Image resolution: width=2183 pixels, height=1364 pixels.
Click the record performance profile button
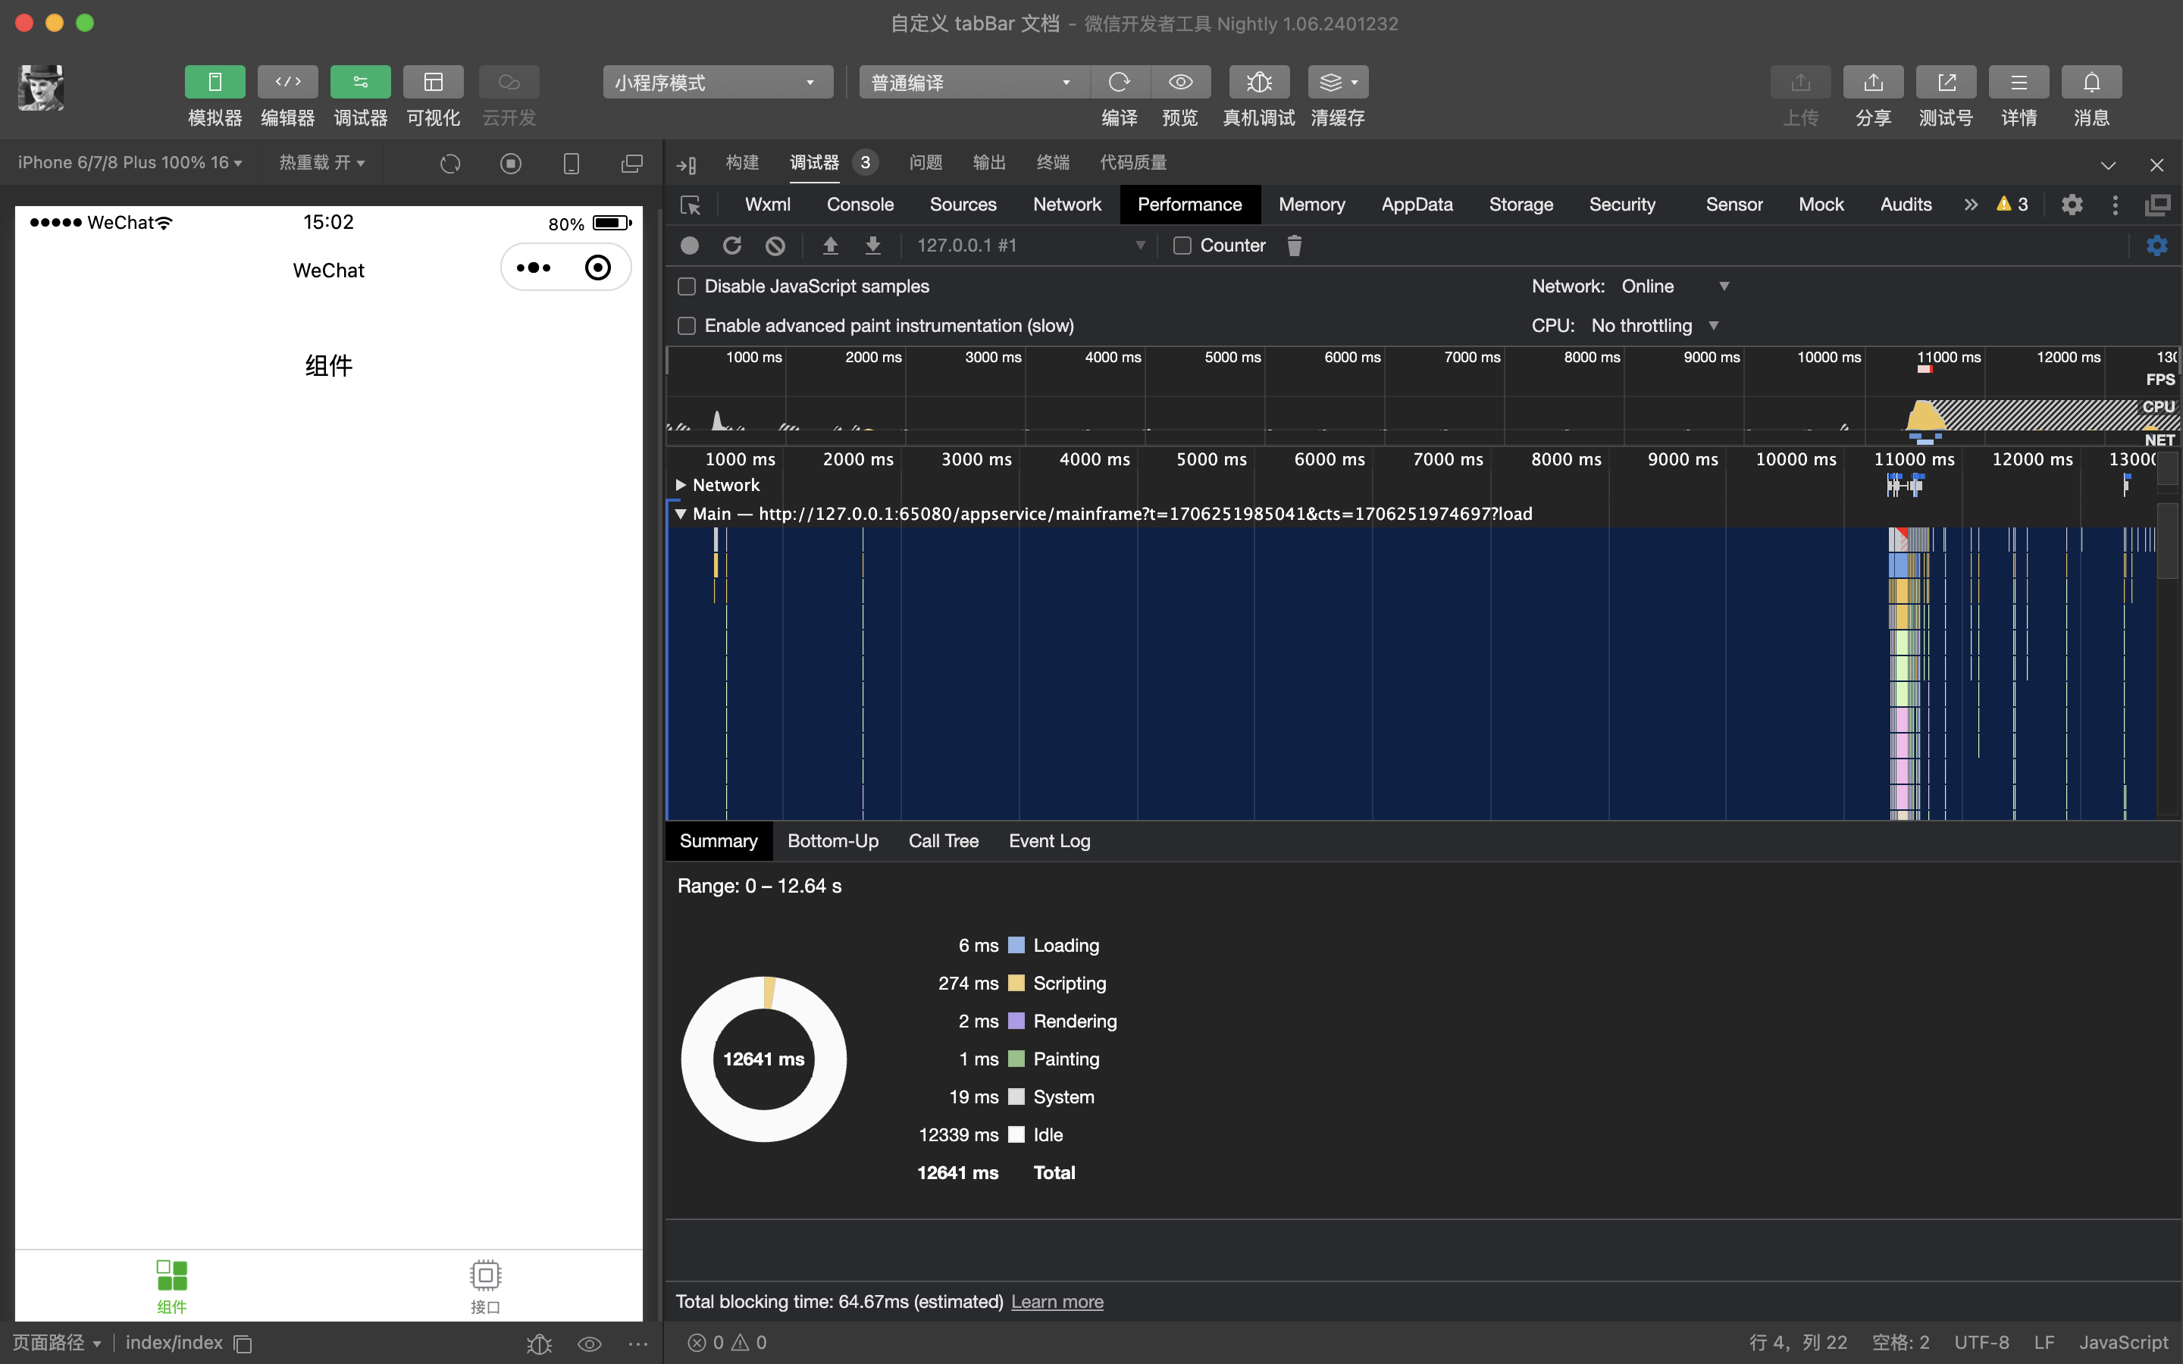(x=690, y=246)
